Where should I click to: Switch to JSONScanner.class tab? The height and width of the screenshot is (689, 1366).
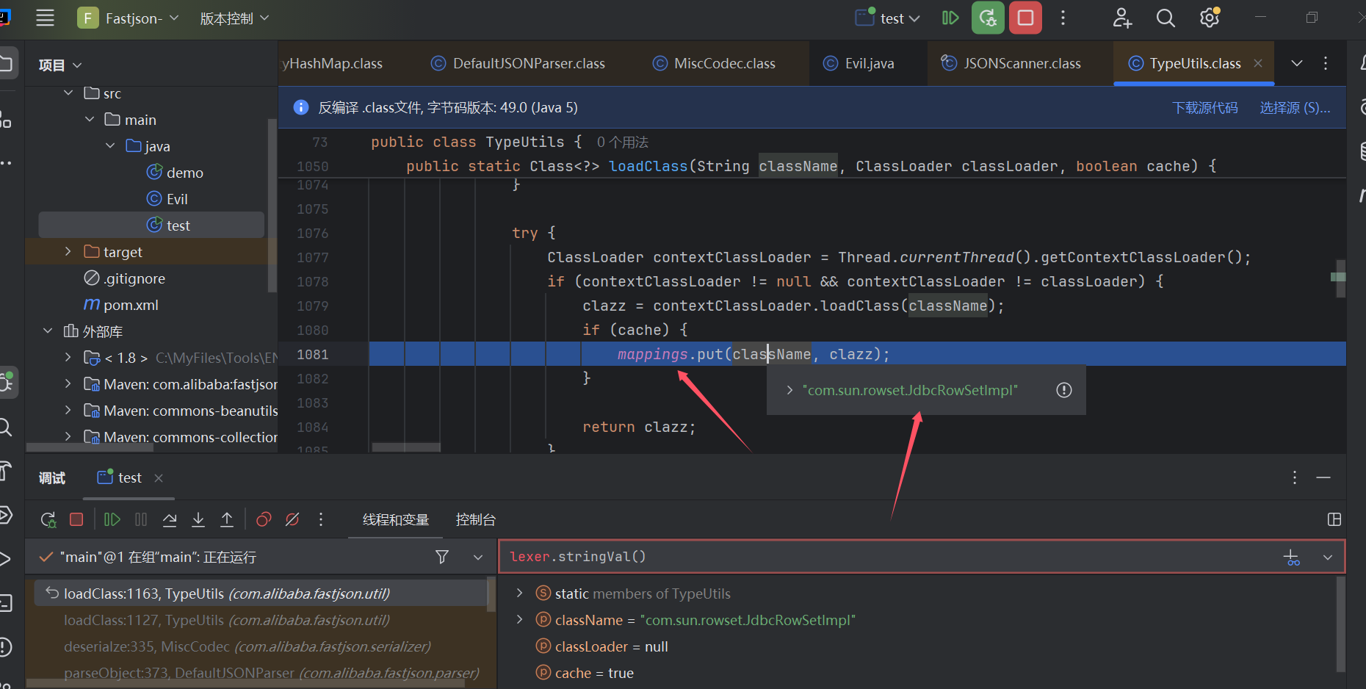1011,63
